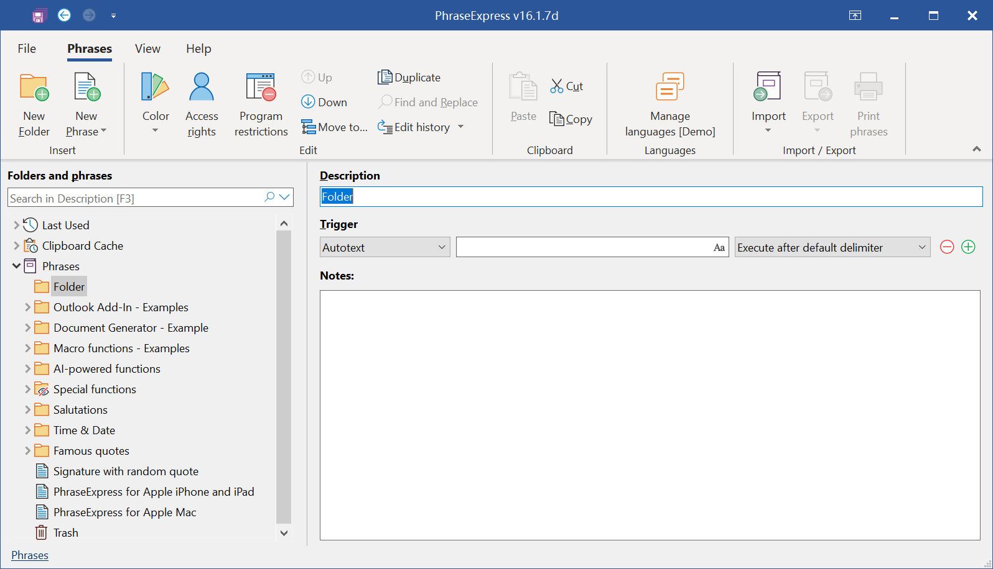This screenshot has height=569, width=993.
Task: Collapse the Phrases root node
Action: [16, 266]
